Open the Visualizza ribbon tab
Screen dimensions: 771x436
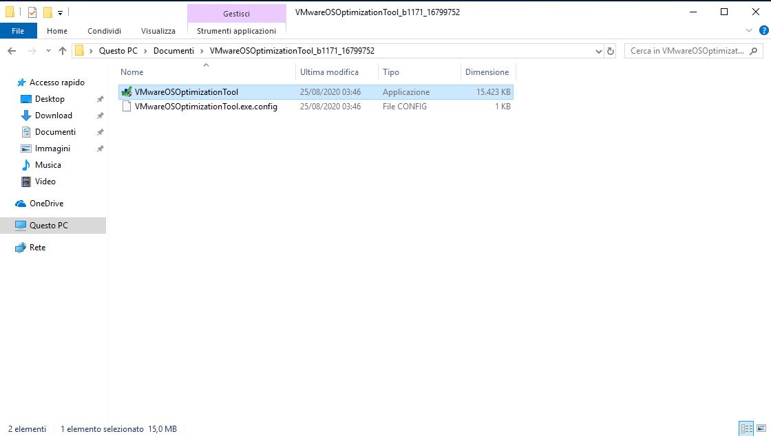click(158, 31)
